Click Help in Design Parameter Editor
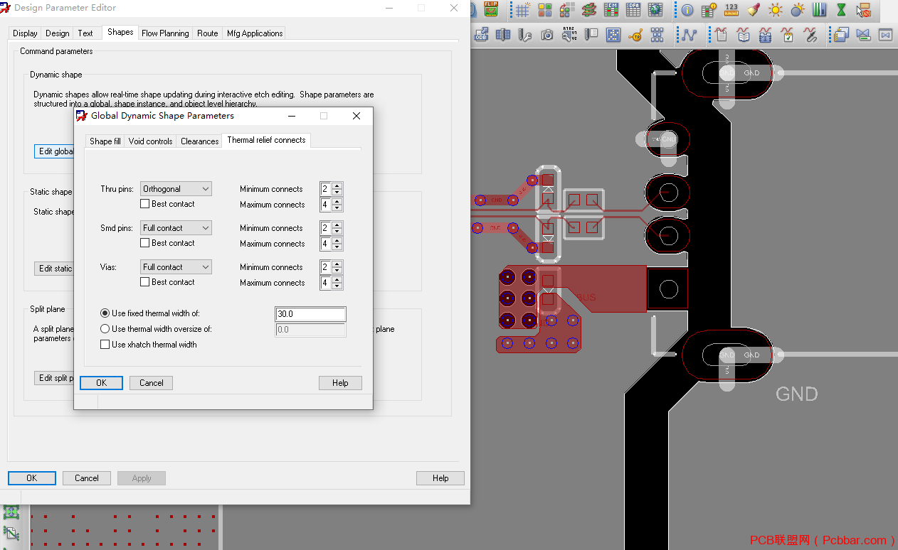The width and height of the screenshot is (898, 550). pyautogui.click(x=440, y=478)
